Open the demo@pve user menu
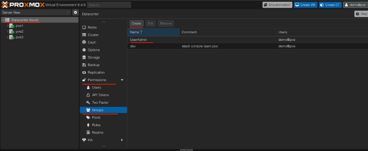Image resolution: width=368 pixels, height=151 pixels. tap(355, 5)
